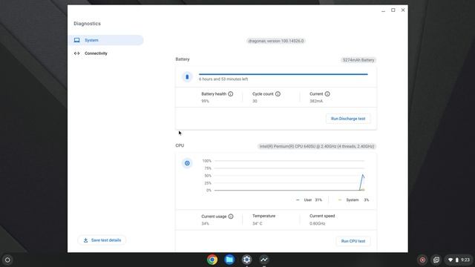Close the Diagnostics window

click(403, 10)
